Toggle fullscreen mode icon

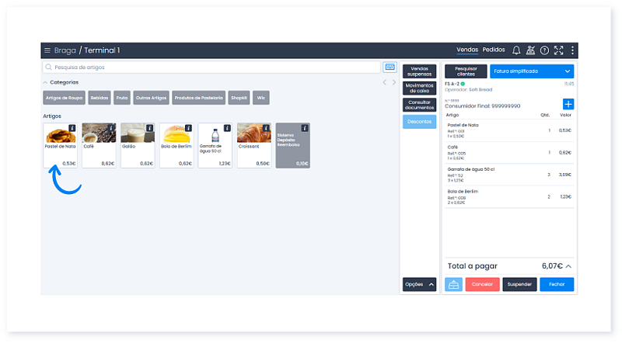point(558,50)
